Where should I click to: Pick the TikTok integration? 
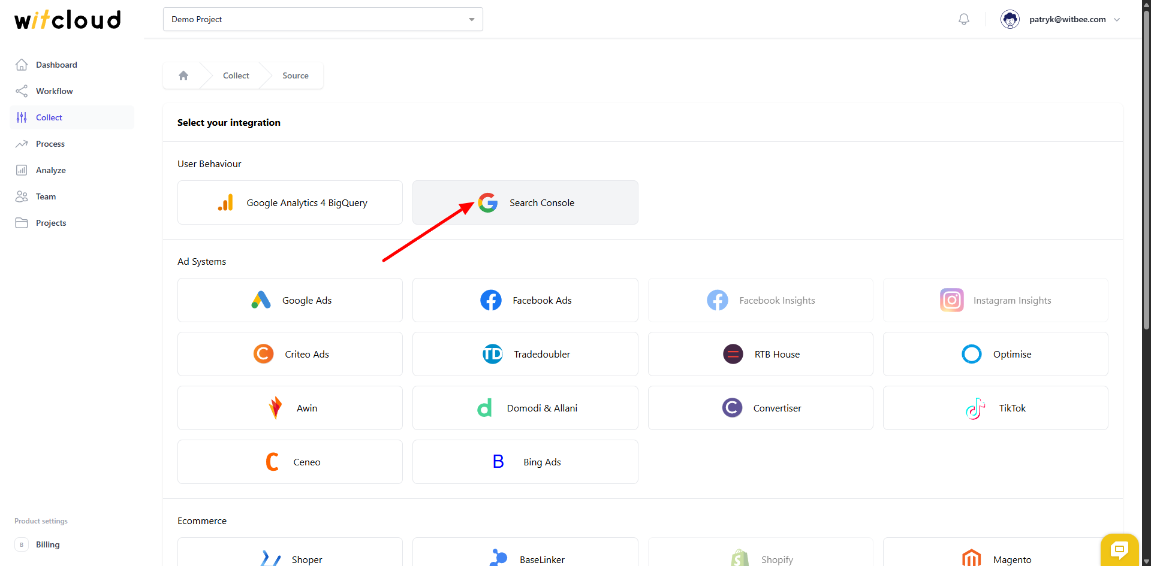coord(996,408)
